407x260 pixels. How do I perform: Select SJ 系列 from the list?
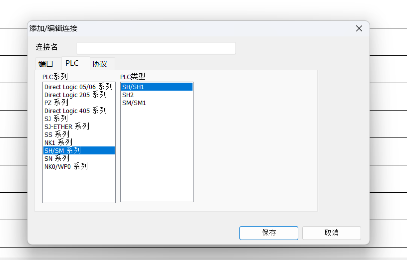click(56, 119)
